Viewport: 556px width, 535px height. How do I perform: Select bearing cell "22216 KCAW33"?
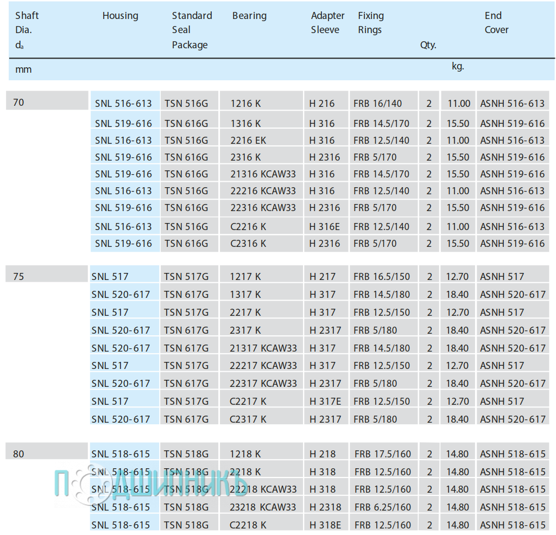click(262, 190)
